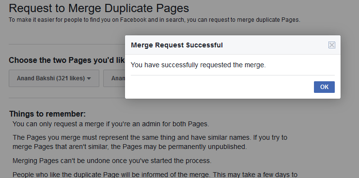Select the successfully requested the merge message
359x178 pixels.
point(198,65)
